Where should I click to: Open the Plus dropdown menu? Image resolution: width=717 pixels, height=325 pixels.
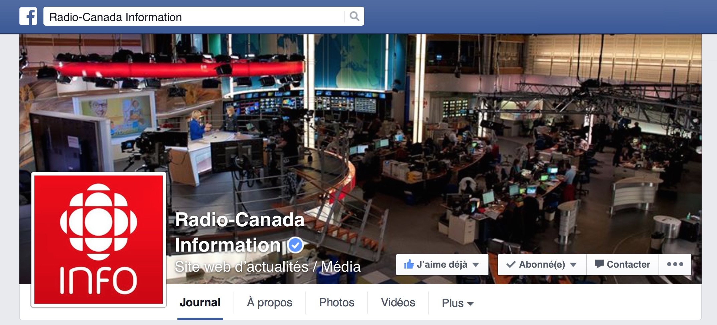(x=457, y=303)
